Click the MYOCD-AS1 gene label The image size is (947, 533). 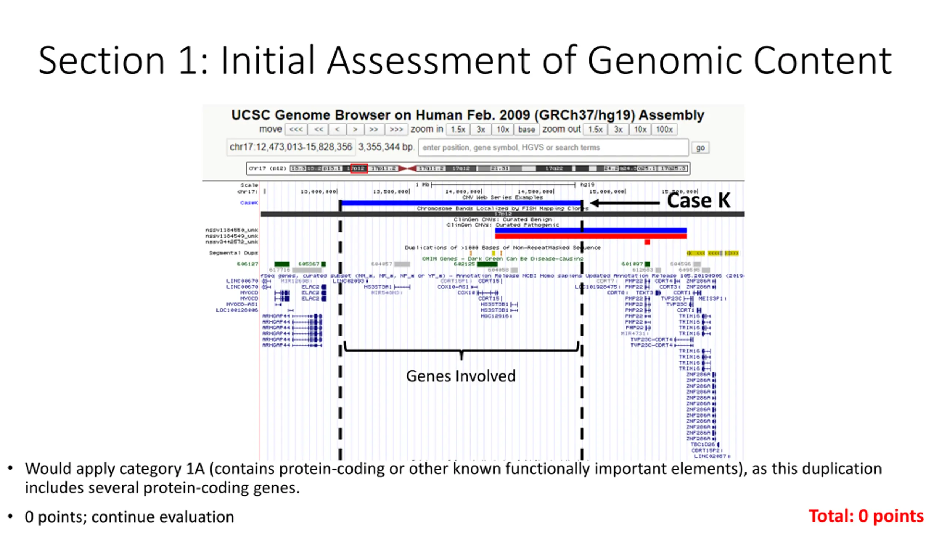click(242, 304)
